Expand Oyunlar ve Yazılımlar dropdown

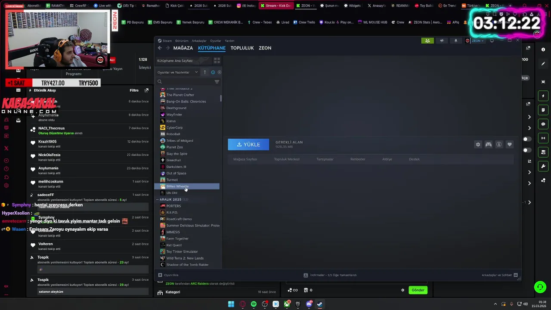point(177,72)
